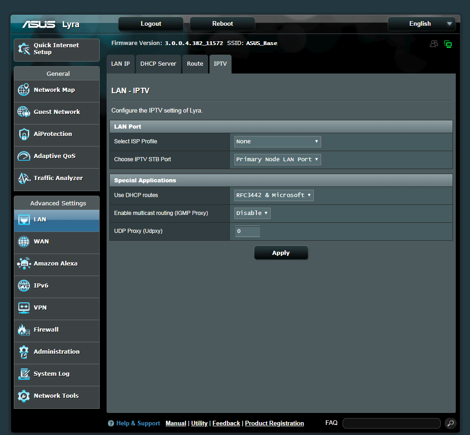470x435 pixels.
Task: Click the AiProtection shield icon
Action: pyautogui.click(x=24, y=134)
